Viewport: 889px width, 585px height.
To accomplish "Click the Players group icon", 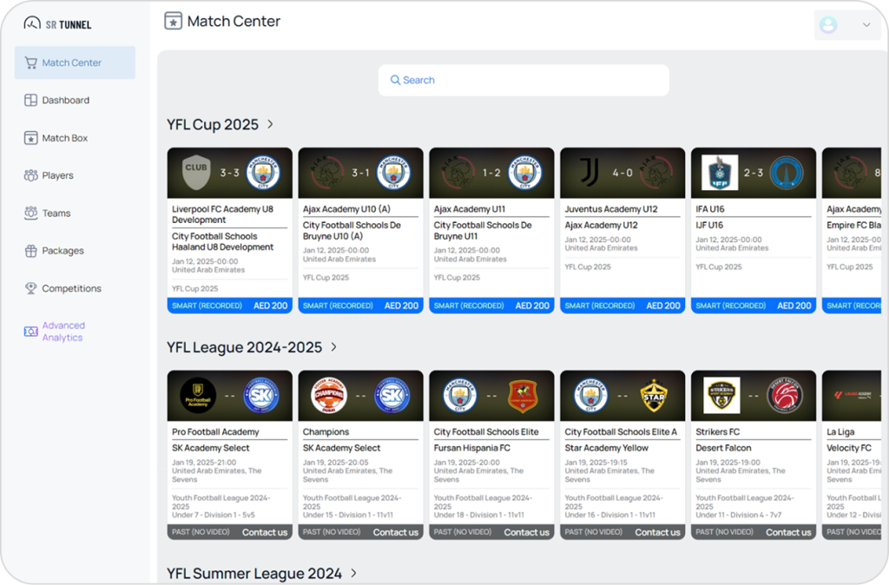I will [x=30, y=175].
